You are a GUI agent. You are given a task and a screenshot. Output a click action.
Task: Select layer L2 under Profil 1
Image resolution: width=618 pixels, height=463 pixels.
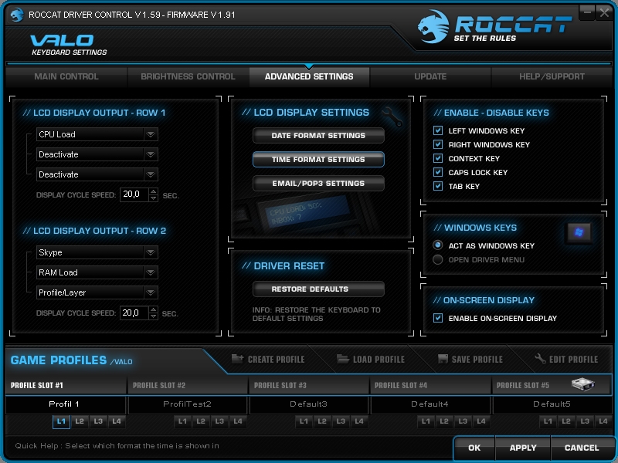[x=80, y=421]
